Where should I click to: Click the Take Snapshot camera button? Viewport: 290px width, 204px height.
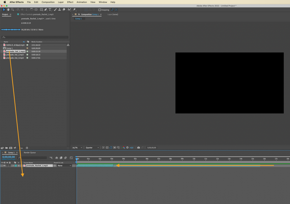point(138,148)
